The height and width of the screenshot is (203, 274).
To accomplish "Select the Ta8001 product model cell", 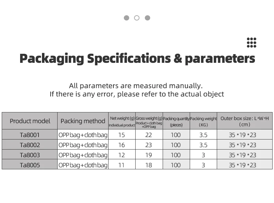I will click(x=30, y=135).
